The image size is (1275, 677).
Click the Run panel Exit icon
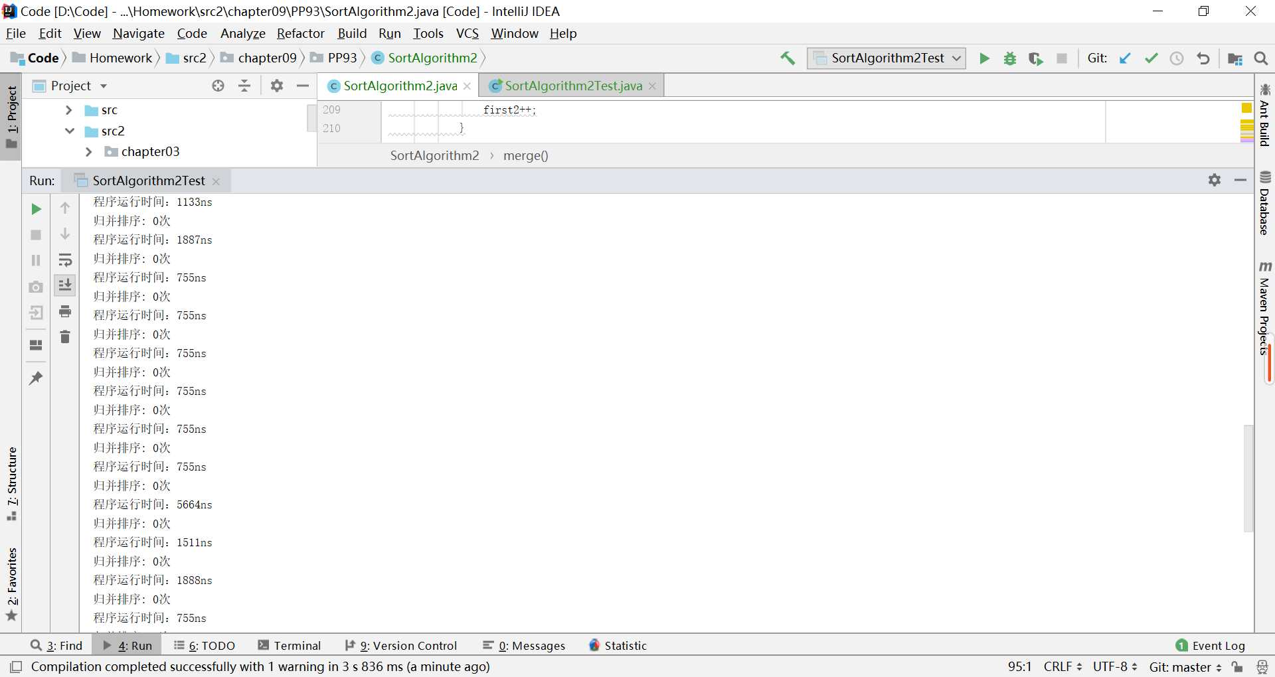point(36,313)
